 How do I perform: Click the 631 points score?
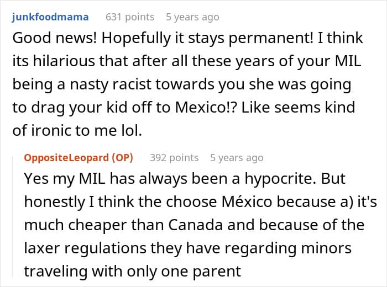[x=130, y=17]
